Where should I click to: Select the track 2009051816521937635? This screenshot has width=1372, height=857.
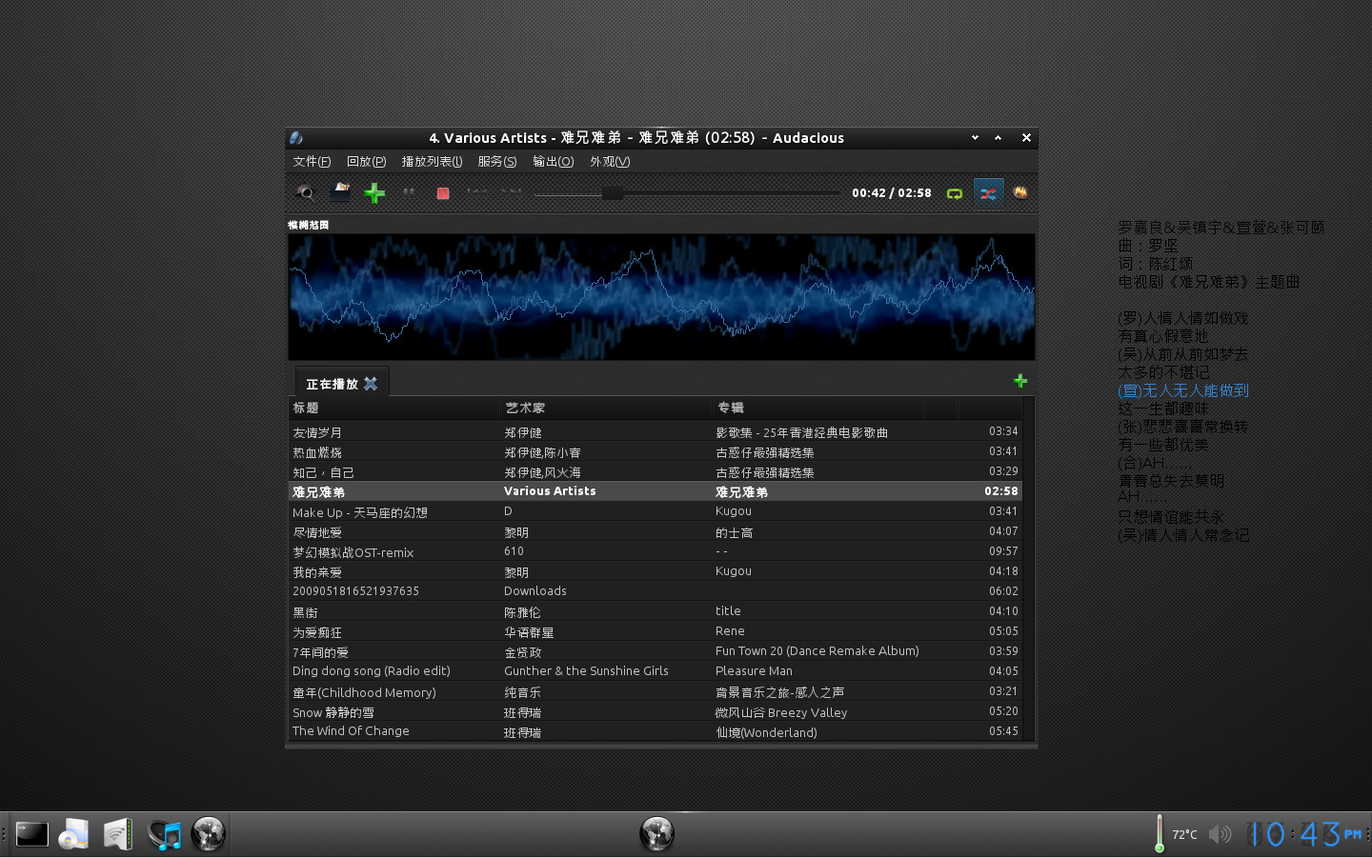click(x=656, y=591)
